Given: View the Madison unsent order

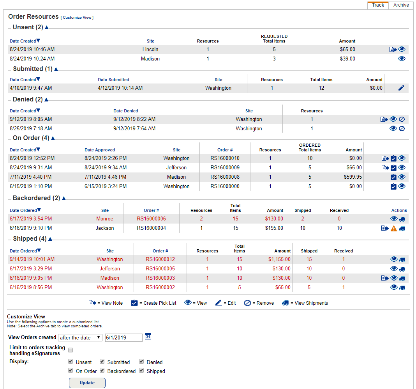Looking at the screenshot, I should tap(402, 59).
